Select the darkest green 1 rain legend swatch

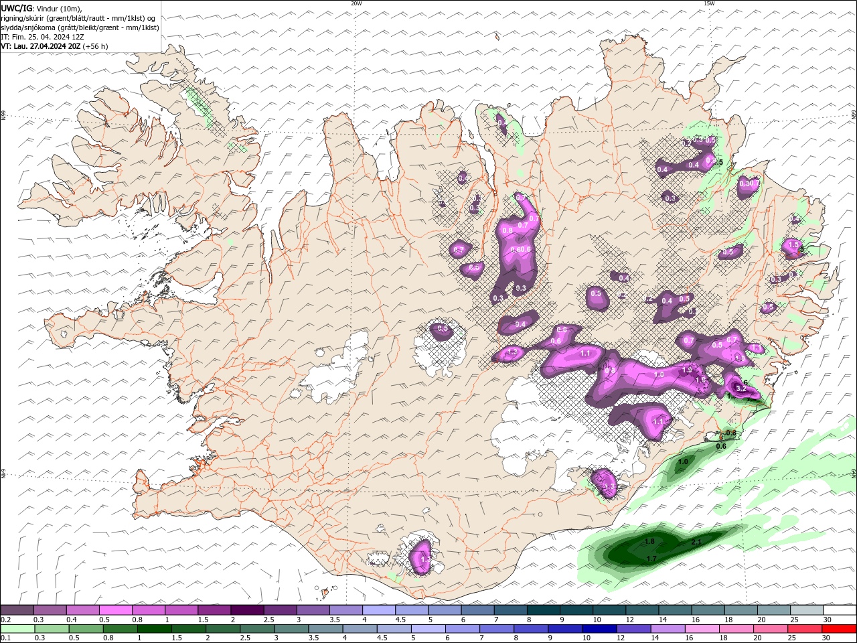[x=155, y=628]
